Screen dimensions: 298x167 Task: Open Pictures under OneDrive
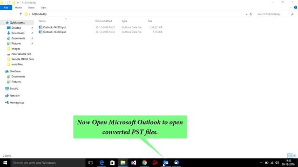pos(16,82)
